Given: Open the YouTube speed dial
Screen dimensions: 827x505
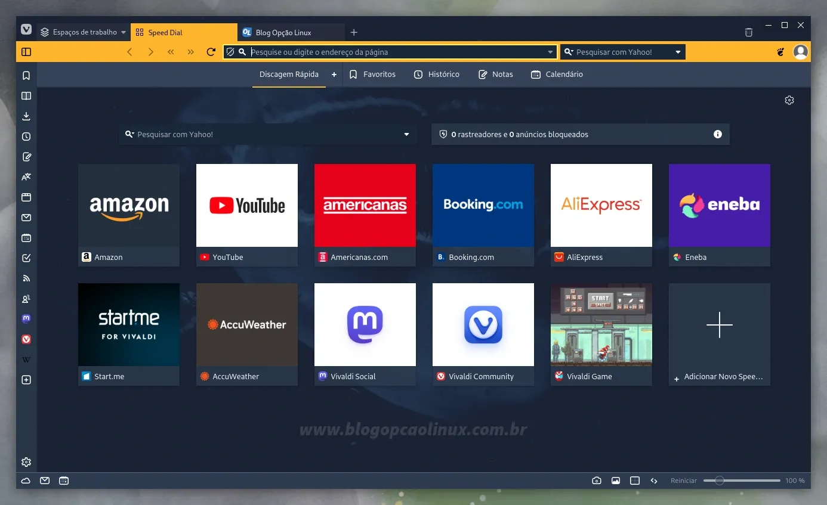Looking at the screenshot, I should [247, 215].
